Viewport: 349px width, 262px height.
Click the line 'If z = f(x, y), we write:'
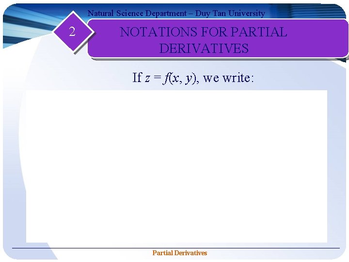pos(193,78)
